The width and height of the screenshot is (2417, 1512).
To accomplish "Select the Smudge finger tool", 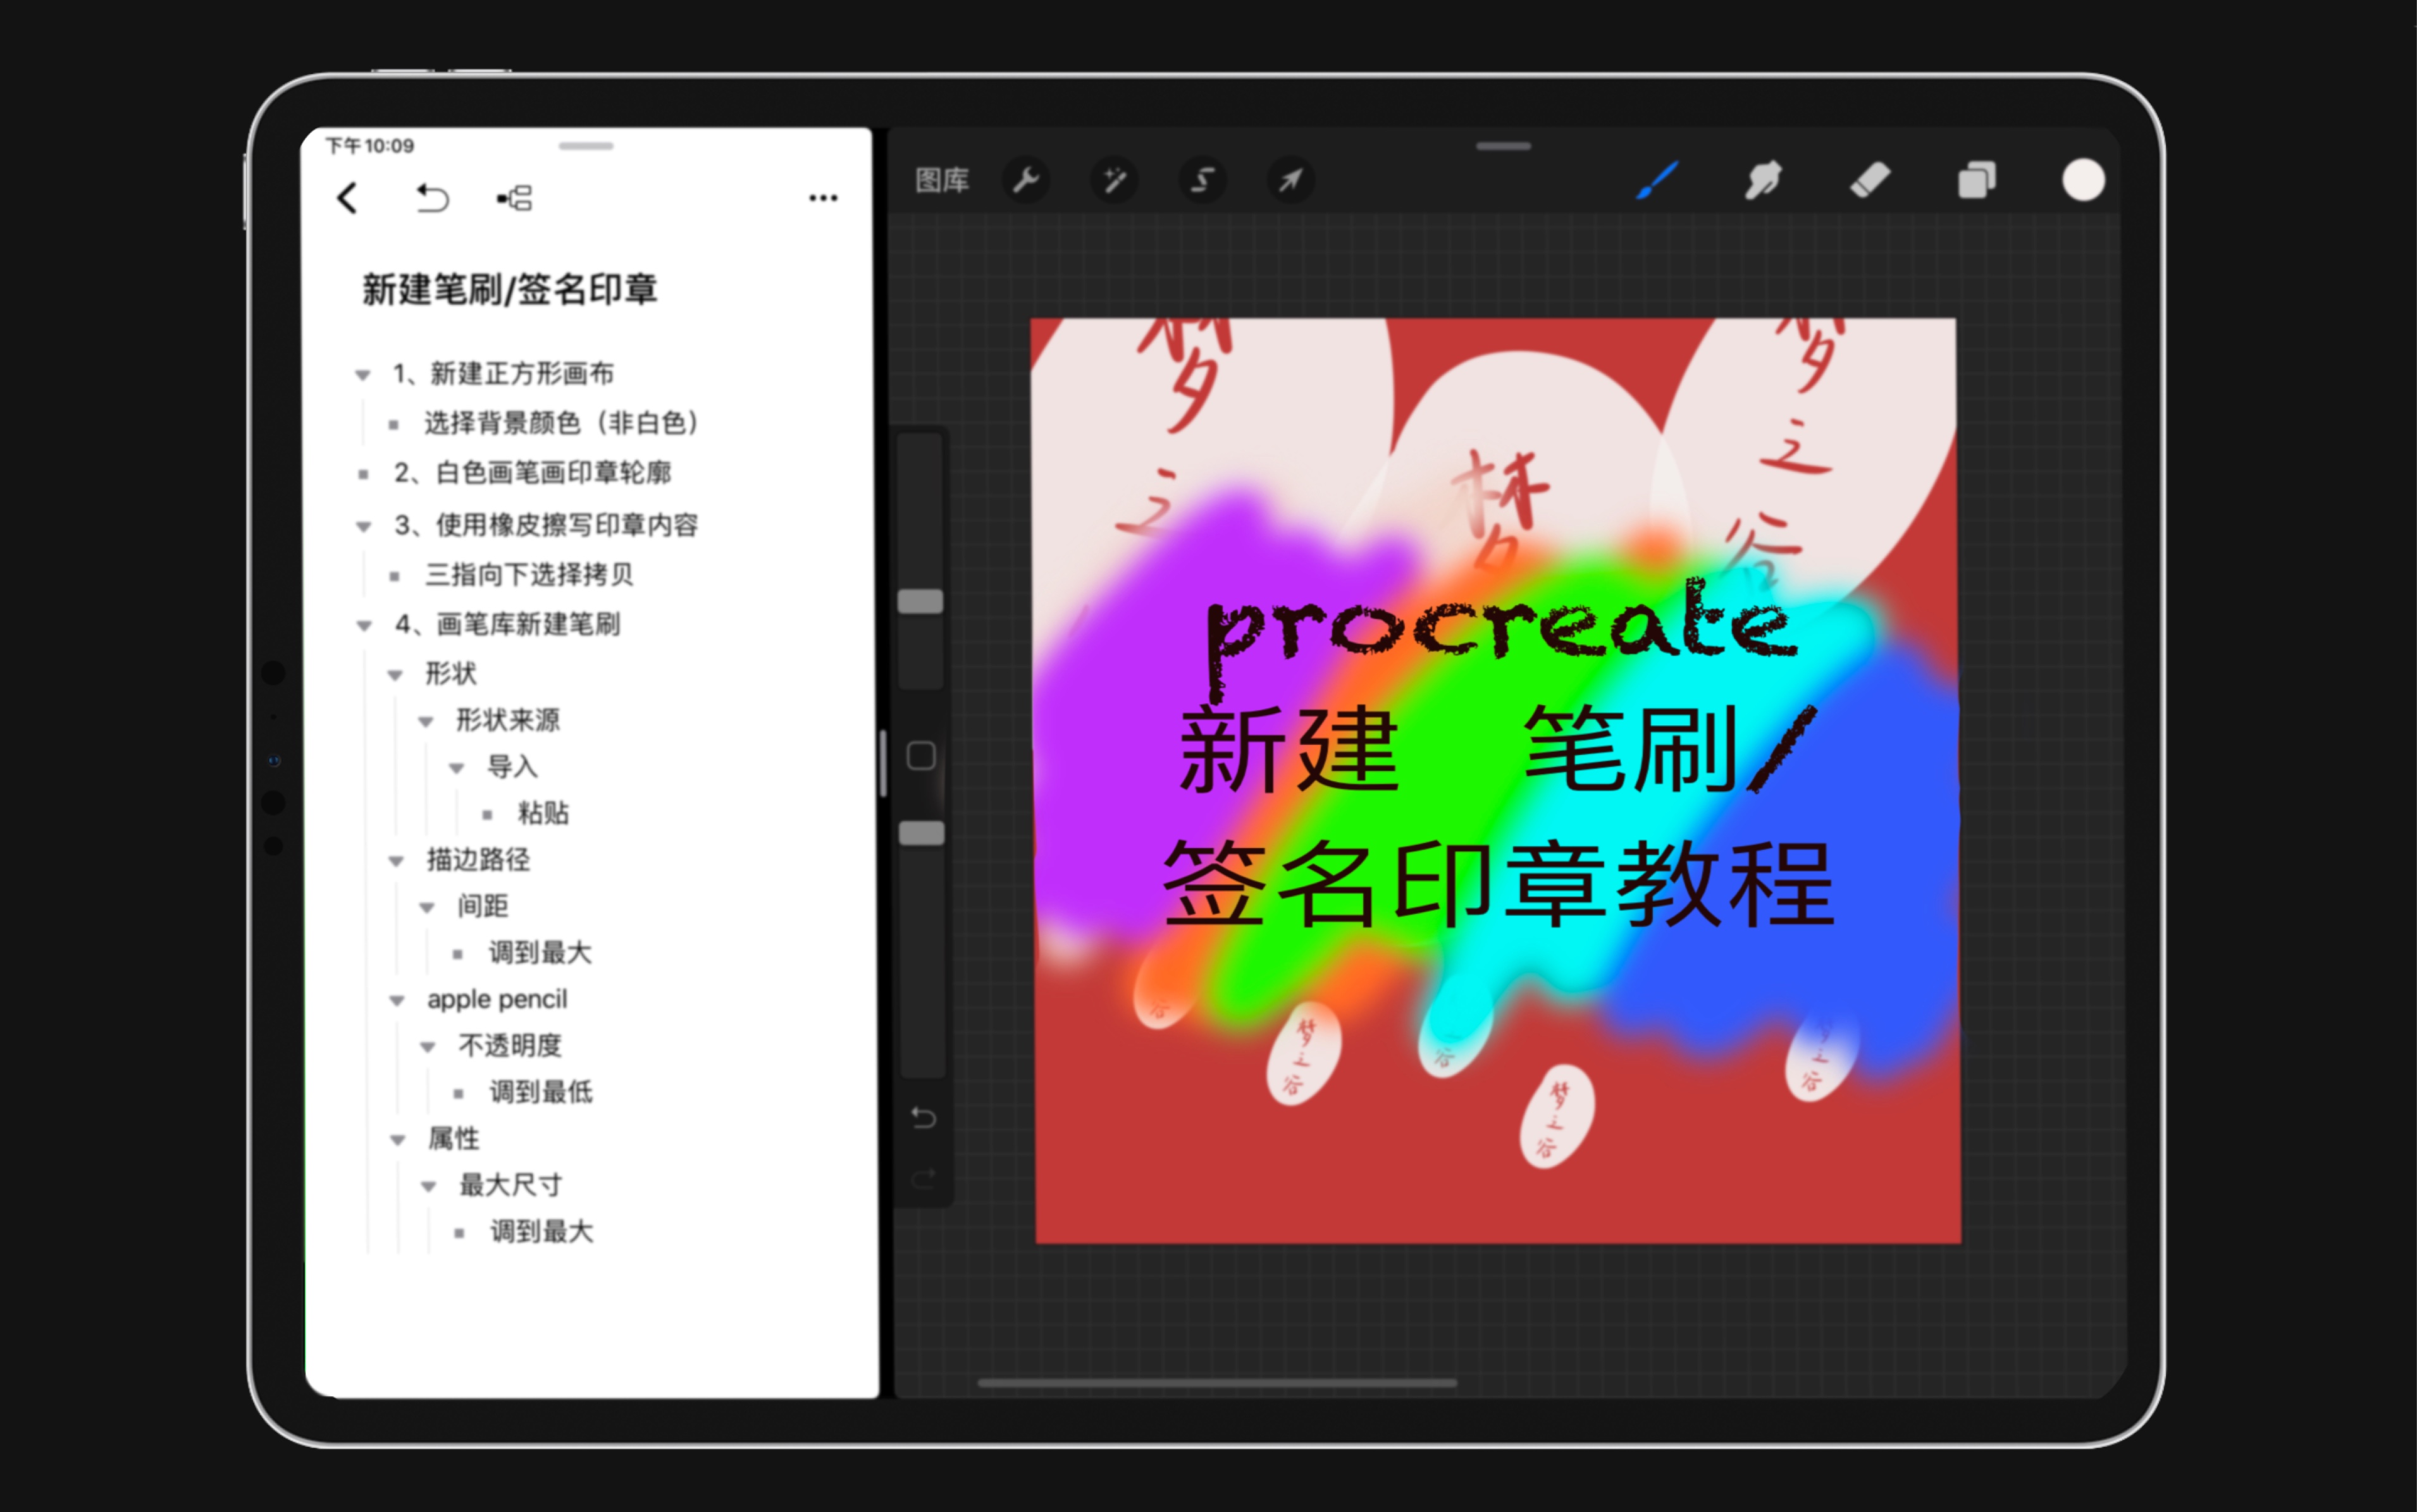I will click(1764, 180).
